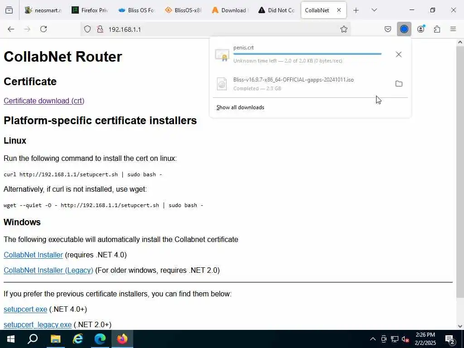This screenshot has width=464, height=348.
Task: Cancel the penis.crt download
Action: (399, 54)
